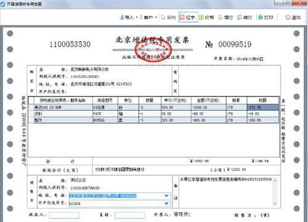Image resolution: width=308 pixels, height=222 pixels.
Task: Click the remarks scrollbar down arrow
Action: click(x=275, y=204)
